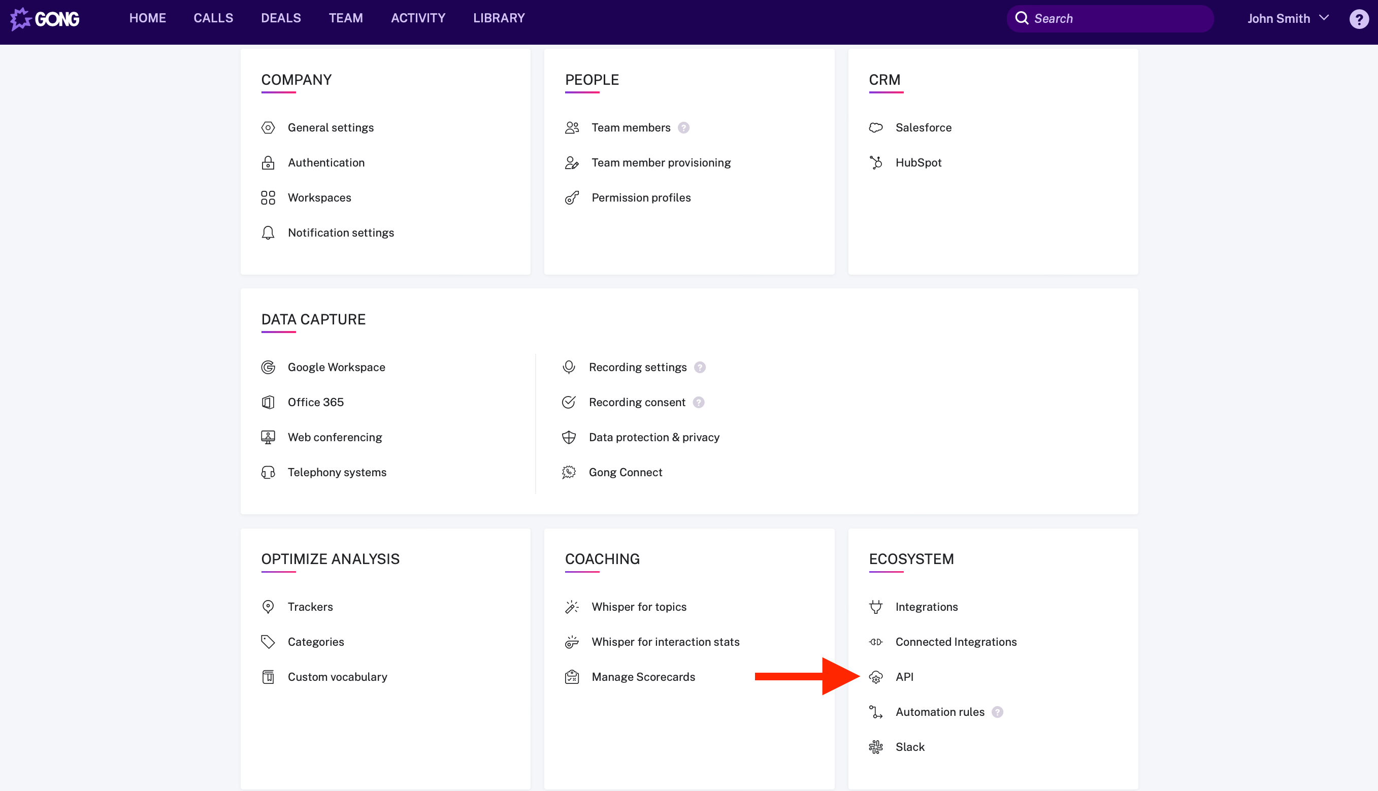
Task: Open the CALLS navigation tab
Action: pos(213,18)
